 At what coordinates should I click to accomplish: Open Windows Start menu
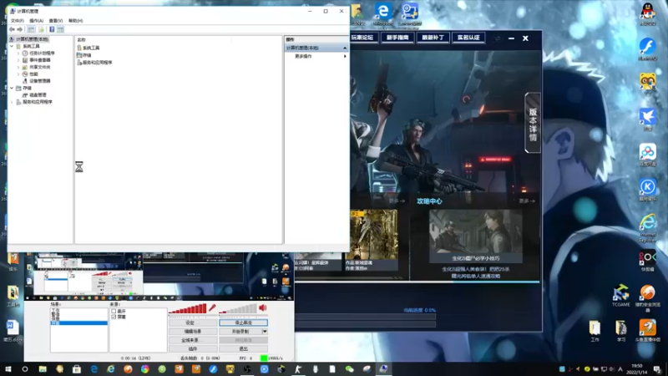8,369
